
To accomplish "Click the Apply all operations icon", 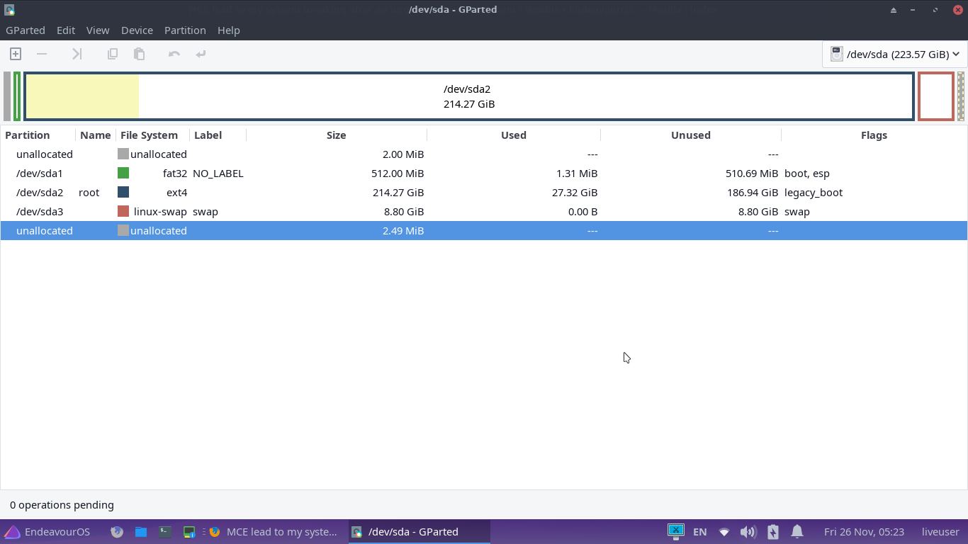I will pos(201,54).
